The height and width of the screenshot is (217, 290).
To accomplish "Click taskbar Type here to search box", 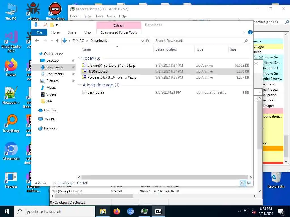I will [54, 211].
